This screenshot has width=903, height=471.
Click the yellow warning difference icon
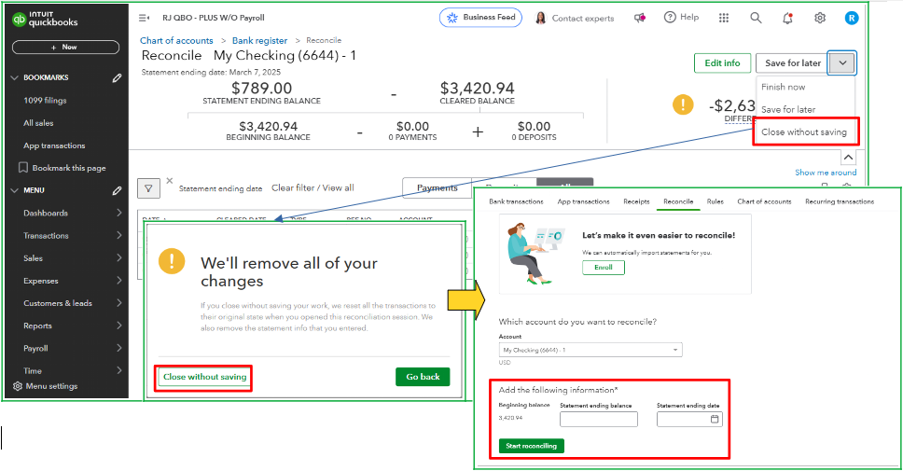683,104
